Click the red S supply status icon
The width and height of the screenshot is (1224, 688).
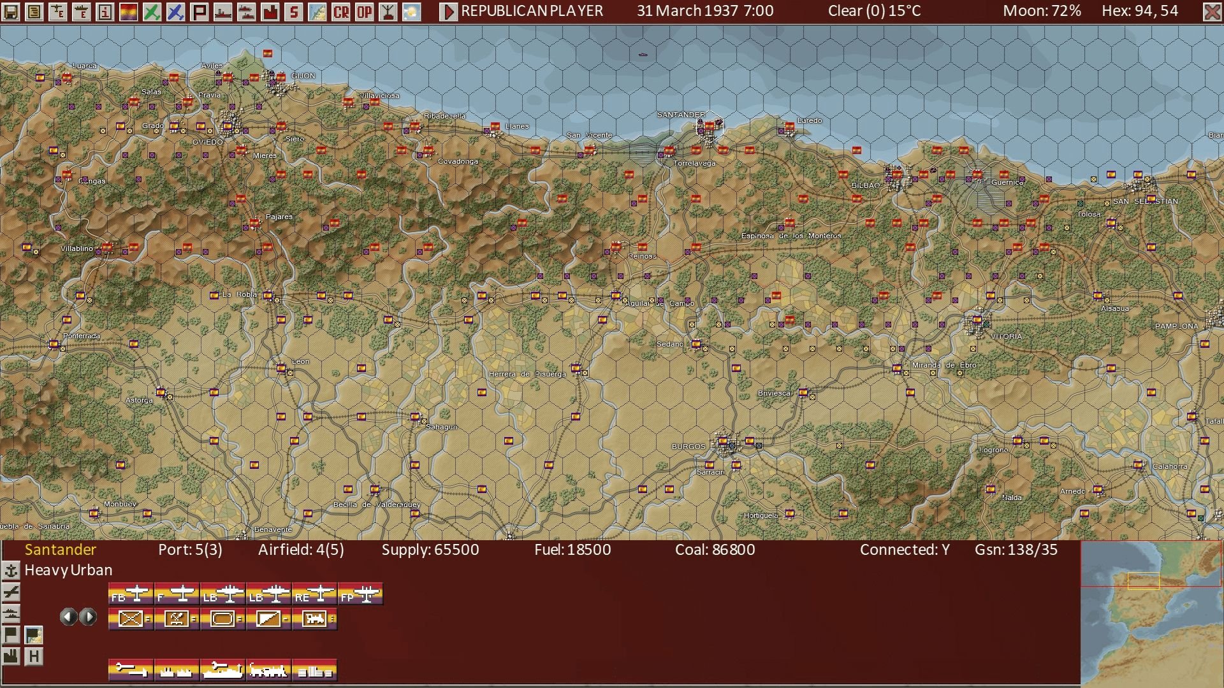(x=294, y=11)
